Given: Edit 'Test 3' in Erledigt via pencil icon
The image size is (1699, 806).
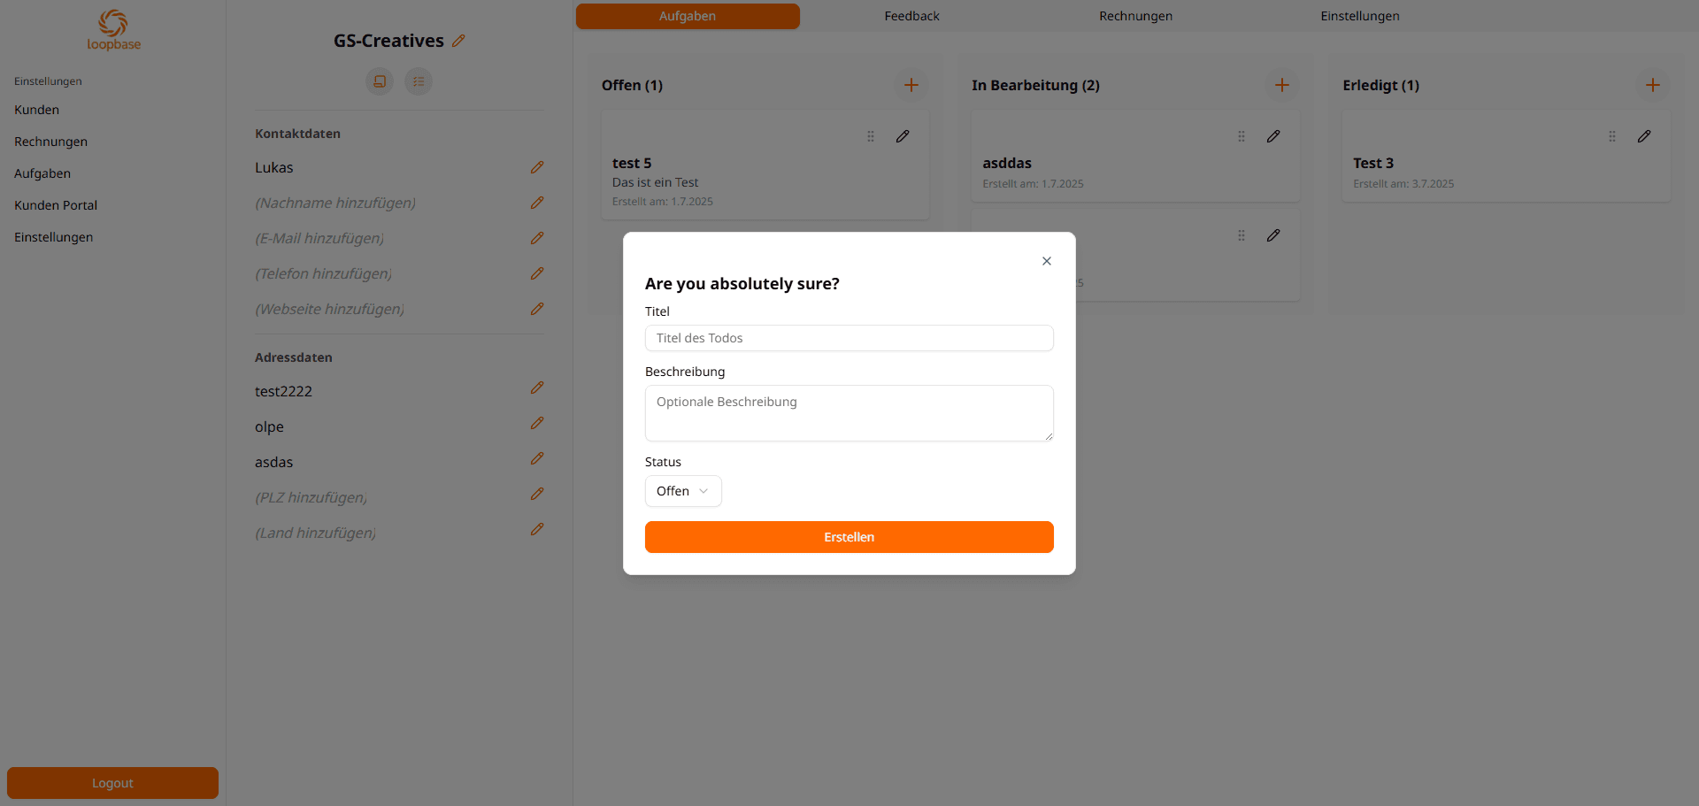Looking at the screenshot, I should click(1644, 136).
